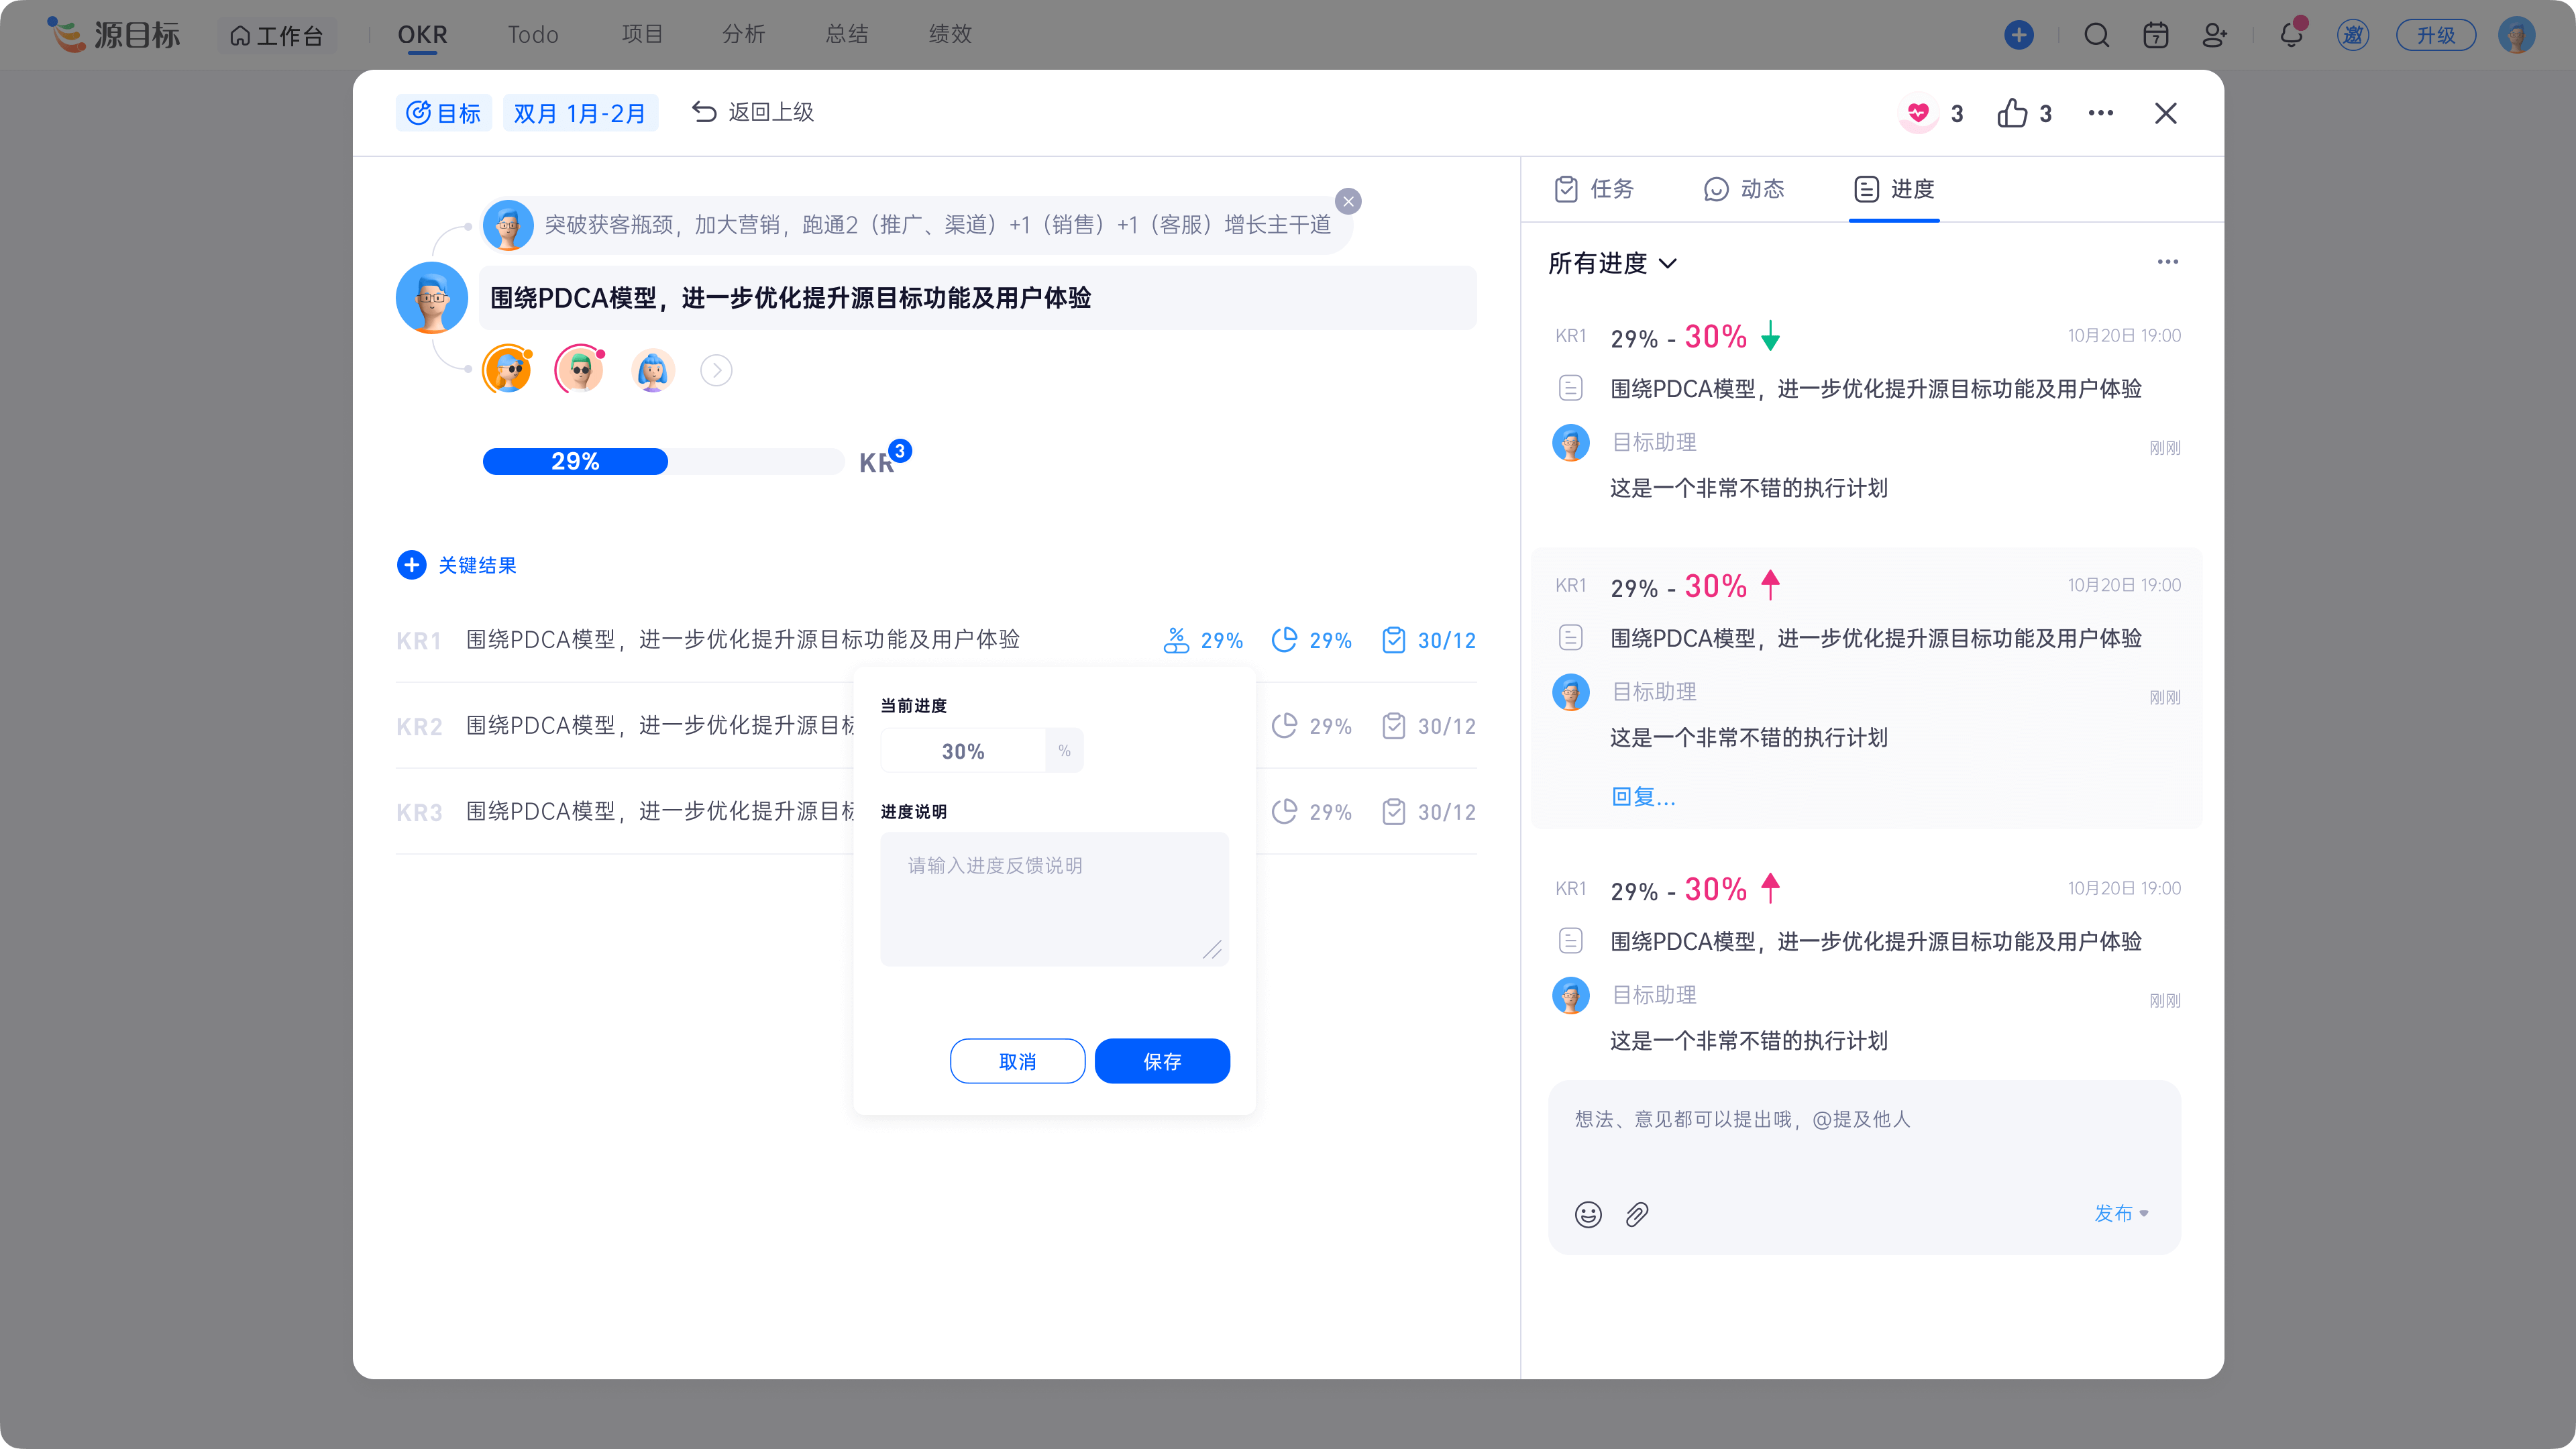Click the notification bell icon
This screenshot has width=2576, height=1449.
click(x=2291, y=35)
